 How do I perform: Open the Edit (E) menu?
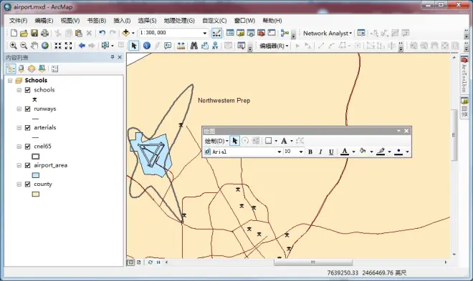pyautogui.click(x=44, y=21)
